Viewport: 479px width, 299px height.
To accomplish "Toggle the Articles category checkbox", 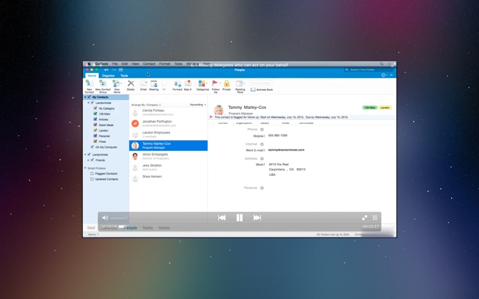I will coord(95,119).
